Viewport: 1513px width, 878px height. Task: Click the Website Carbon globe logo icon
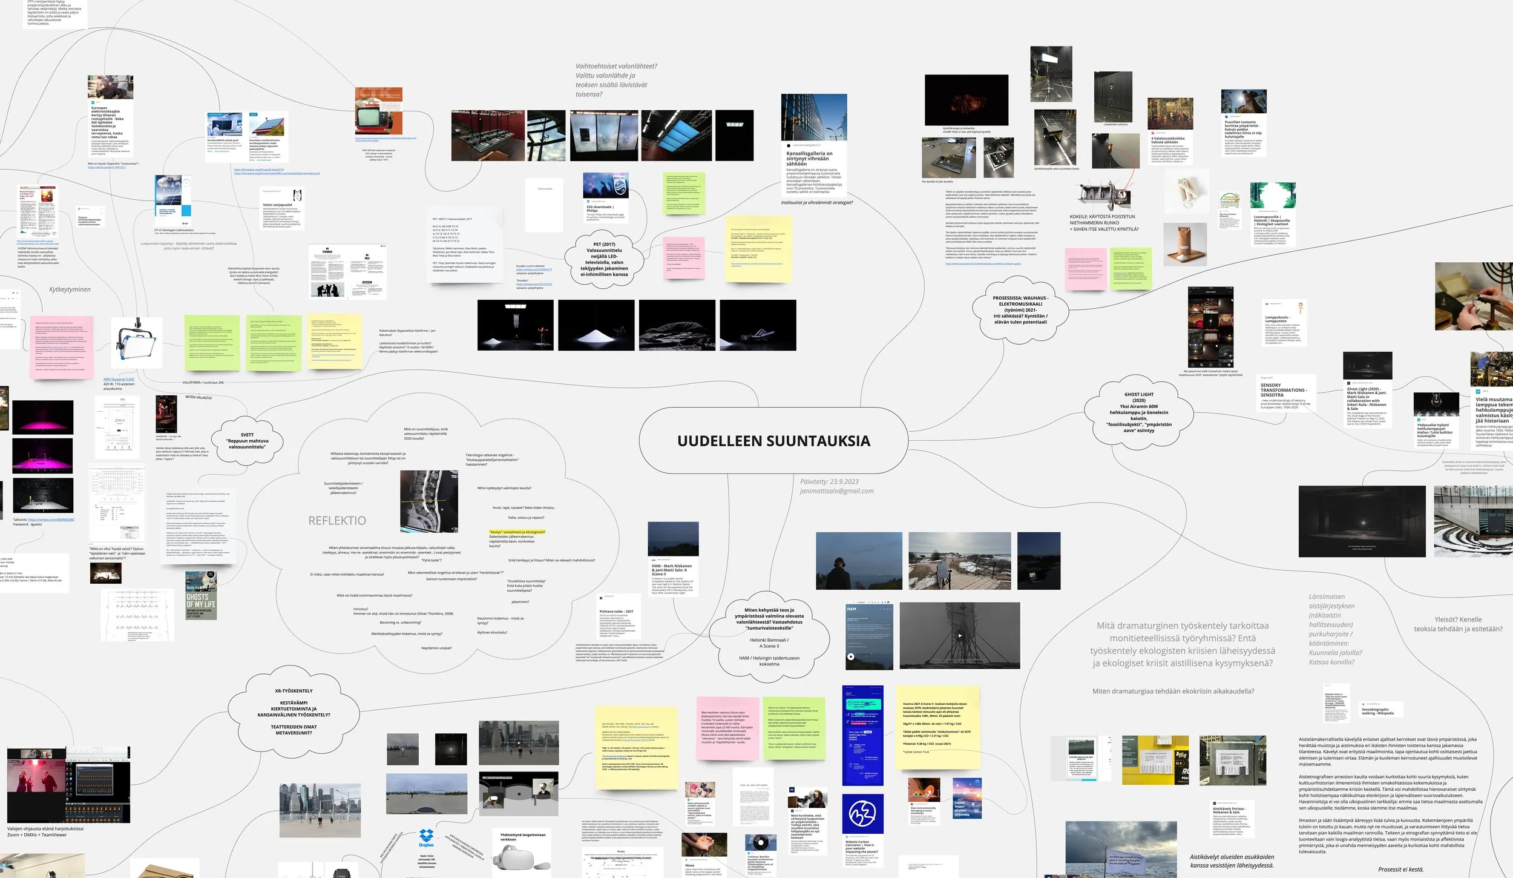[x=862, y=814]
